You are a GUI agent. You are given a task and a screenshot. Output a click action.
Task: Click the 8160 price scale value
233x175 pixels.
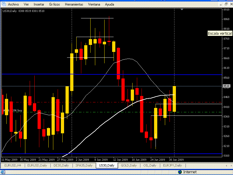(226, 155)
